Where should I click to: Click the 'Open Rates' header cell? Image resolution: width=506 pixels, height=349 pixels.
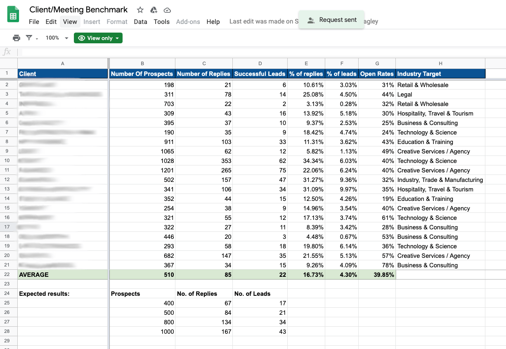coord(377,74)
